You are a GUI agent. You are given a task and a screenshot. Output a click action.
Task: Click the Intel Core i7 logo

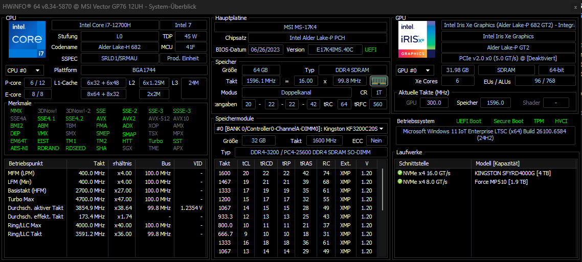point(27,39)
